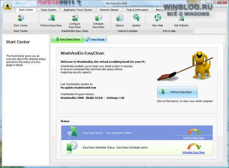The width and height of the screenshot is (229, 168).
Task: Click the WashAndGo 2008 build version text
Action: (92, 98)
